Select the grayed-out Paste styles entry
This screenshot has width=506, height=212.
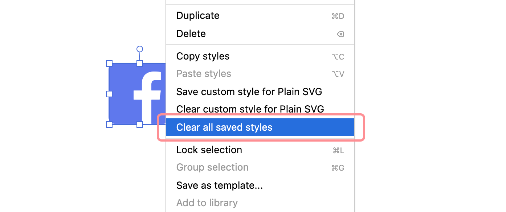[x=203, y=73]
